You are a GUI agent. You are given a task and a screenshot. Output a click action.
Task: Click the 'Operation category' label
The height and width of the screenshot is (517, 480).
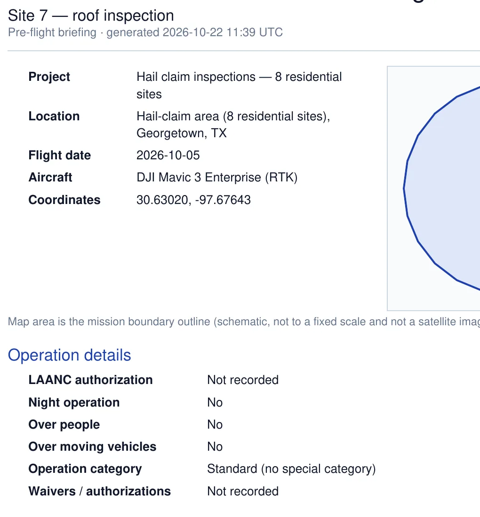85,469
